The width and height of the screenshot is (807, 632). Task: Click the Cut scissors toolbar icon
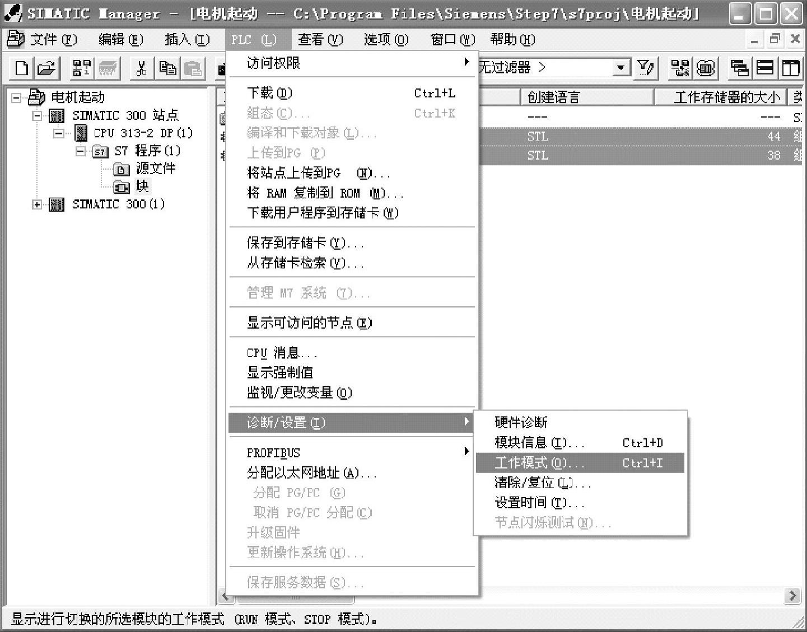point(141,68)
